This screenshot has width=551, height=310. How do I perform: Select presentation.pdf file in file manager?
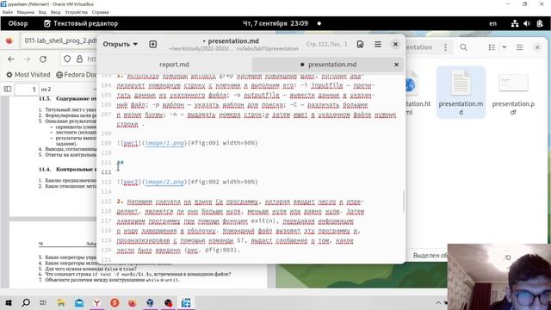coord(513,92)
